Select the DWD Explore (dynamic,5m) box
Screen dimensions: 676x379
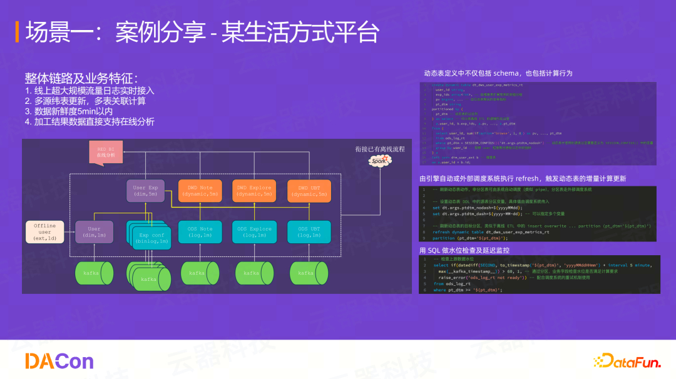pyautogui.click(x=254, y=191)
